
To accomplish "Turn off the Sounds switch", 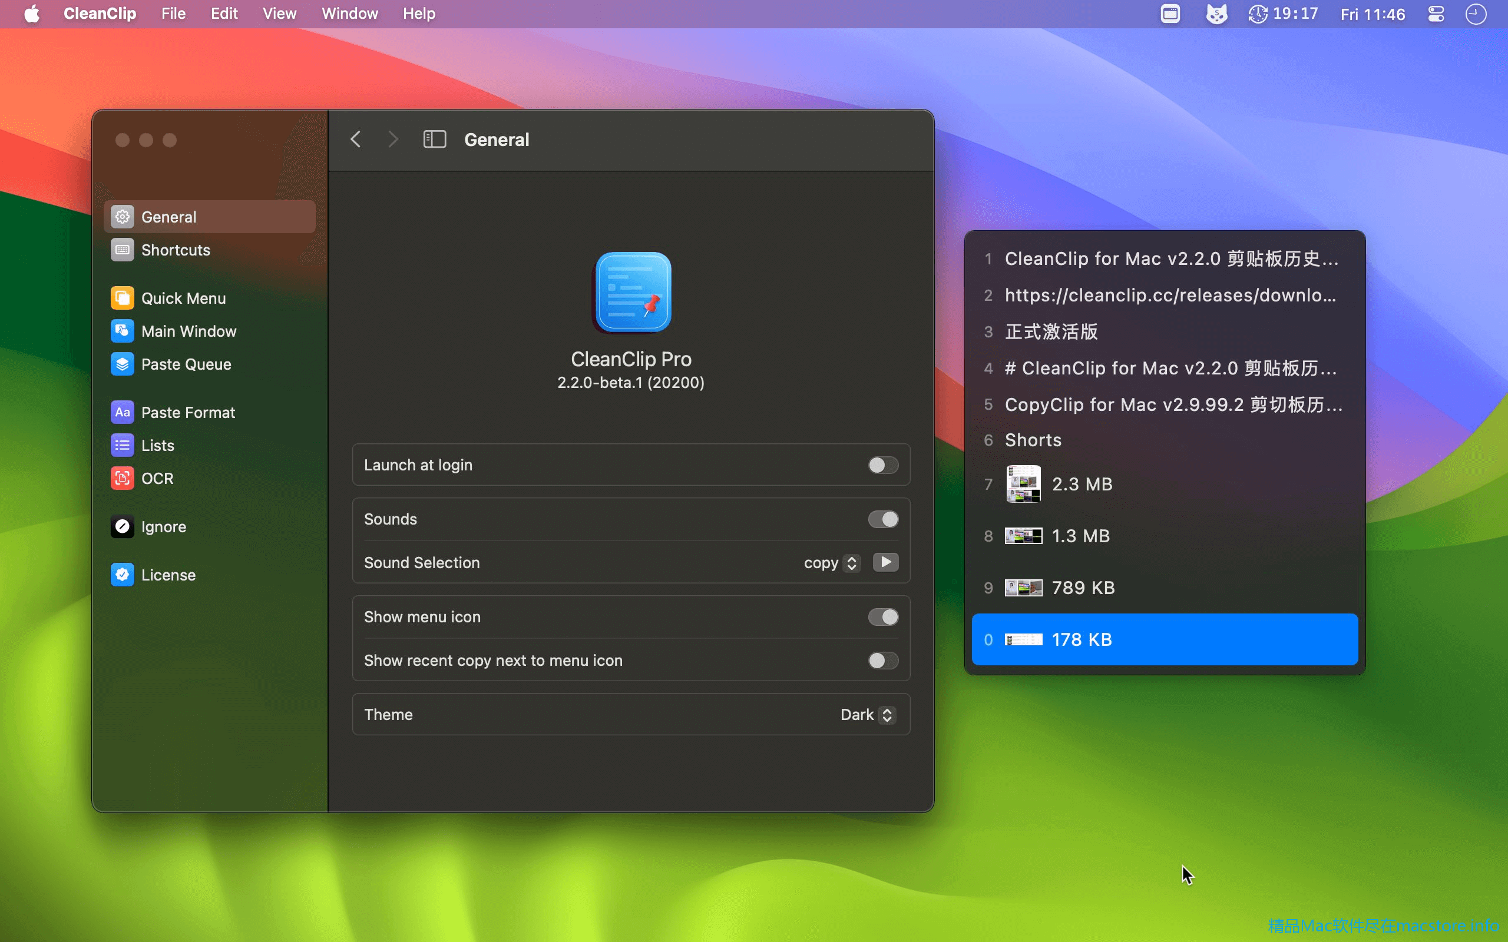I will click(x=883, y=519).
